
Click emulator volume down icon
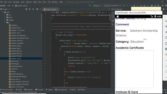point(166,32)
